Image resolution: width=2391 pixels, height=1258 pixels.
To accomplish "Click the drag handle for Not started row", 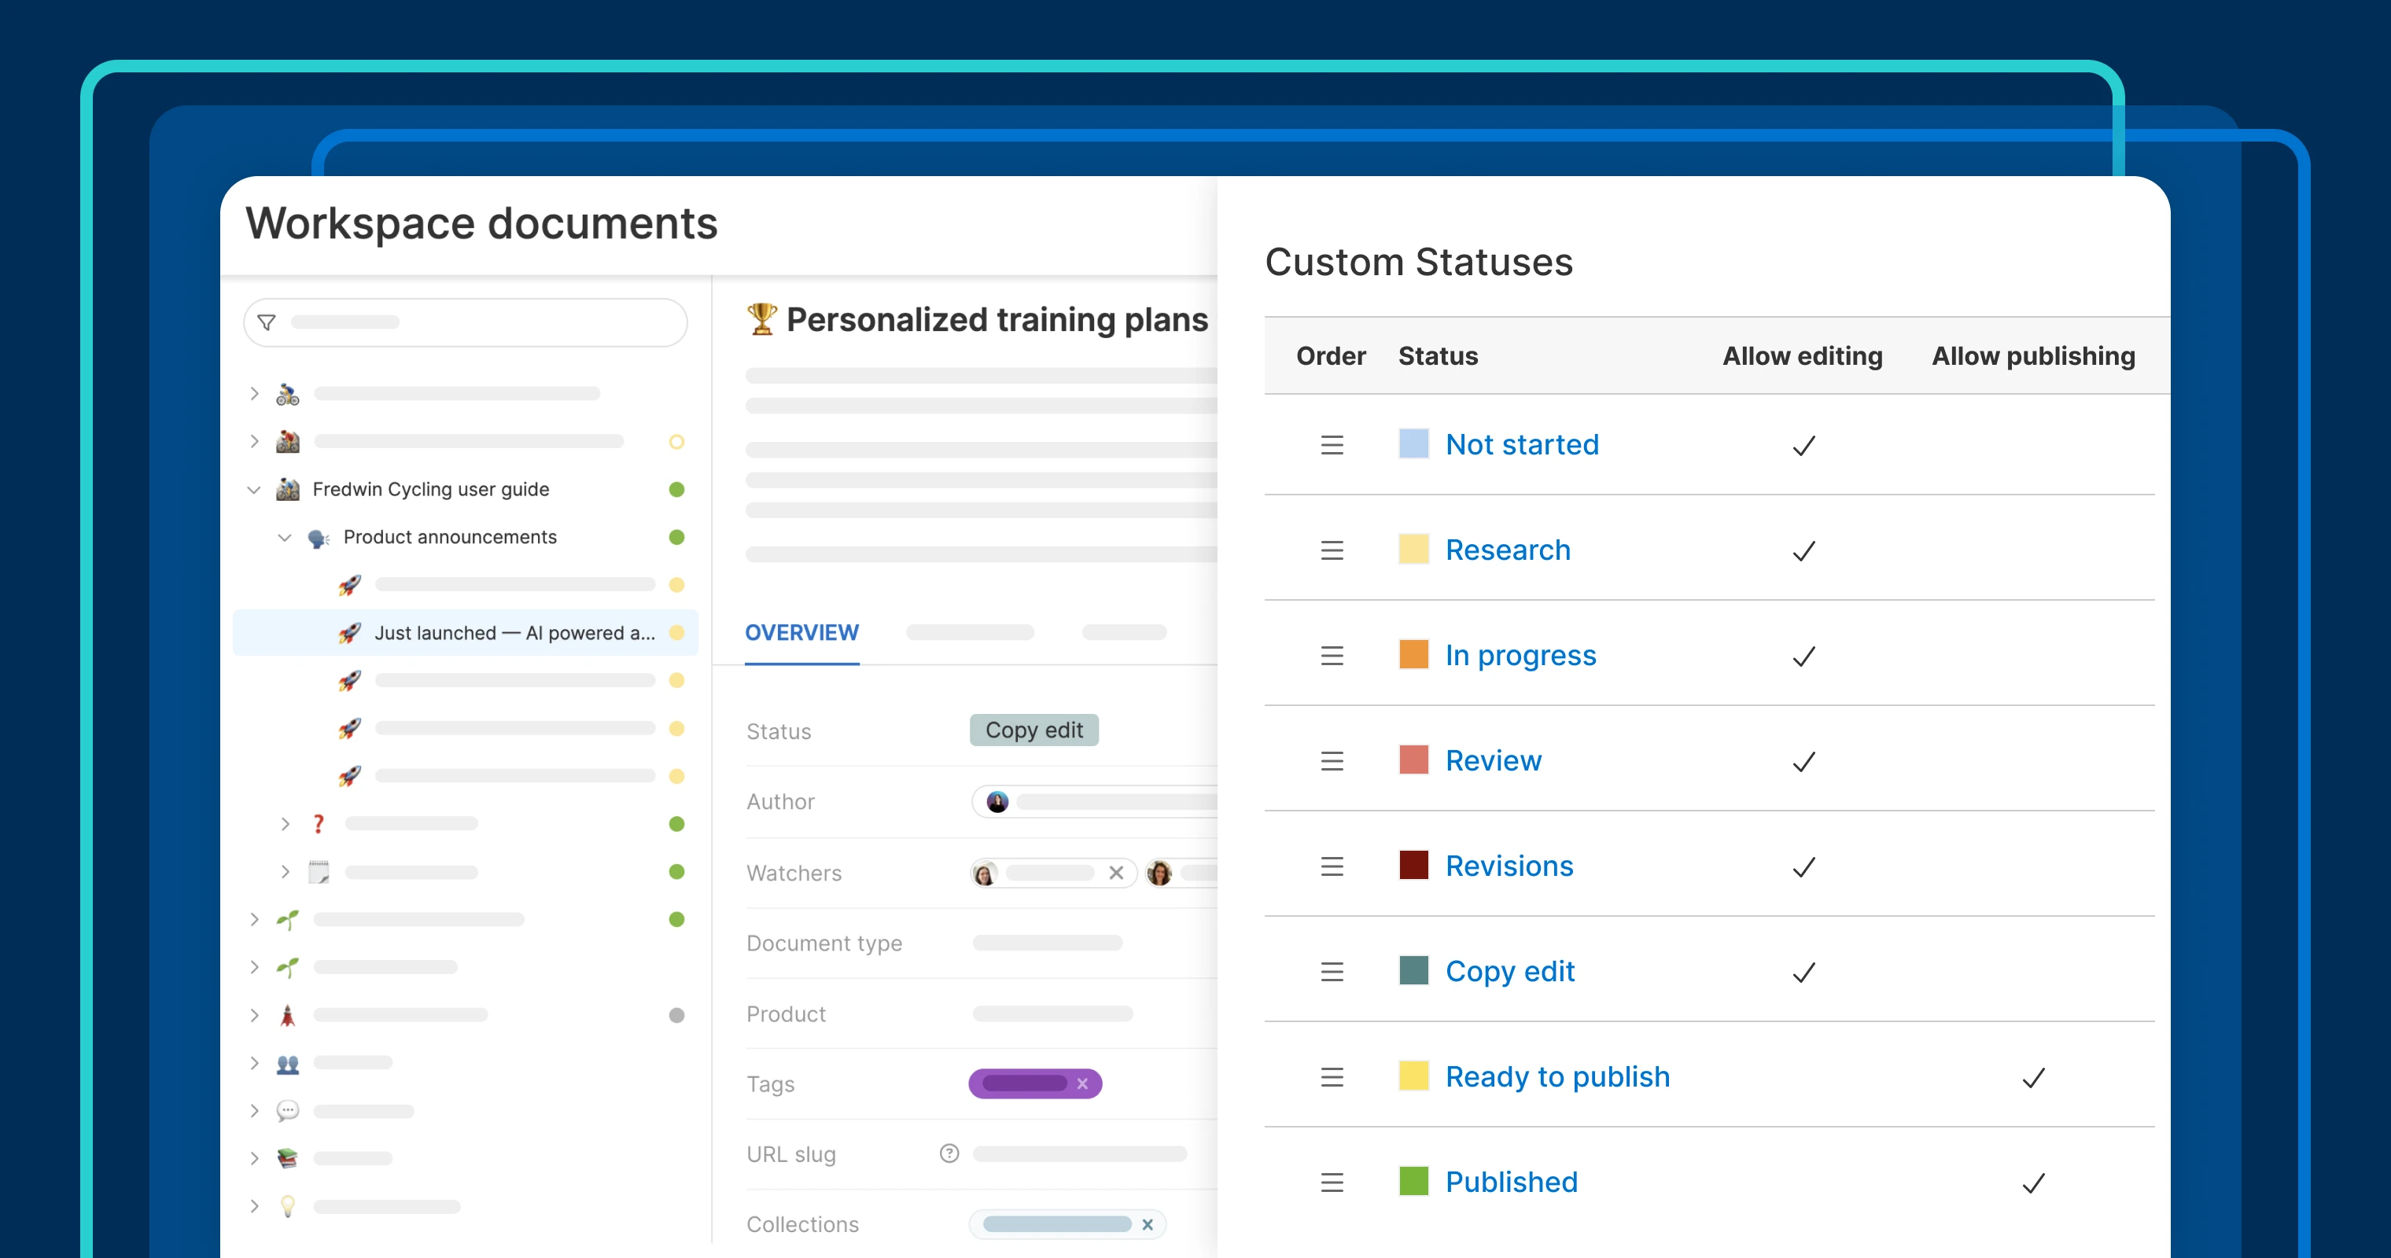I will pyautogui.click(x=1331, y=445).
